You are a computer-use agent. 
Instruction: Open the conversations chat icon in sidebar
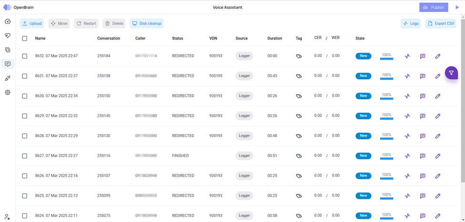[8, 64]
